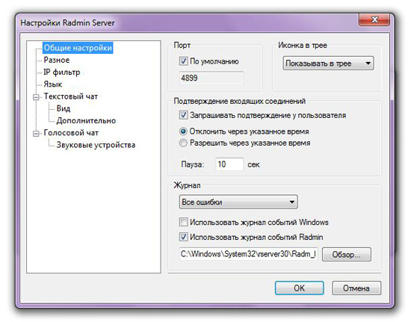Collapse the Голосовой чат branch
The height and width of the screenshot is (322, 411).
coord(36,134)
